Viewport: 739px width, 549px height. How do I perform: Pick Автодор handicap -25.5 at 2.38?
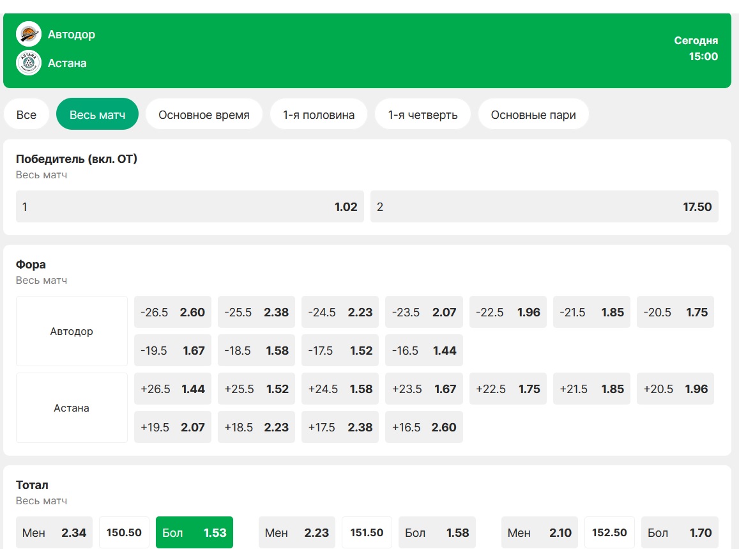coord(256,313)
